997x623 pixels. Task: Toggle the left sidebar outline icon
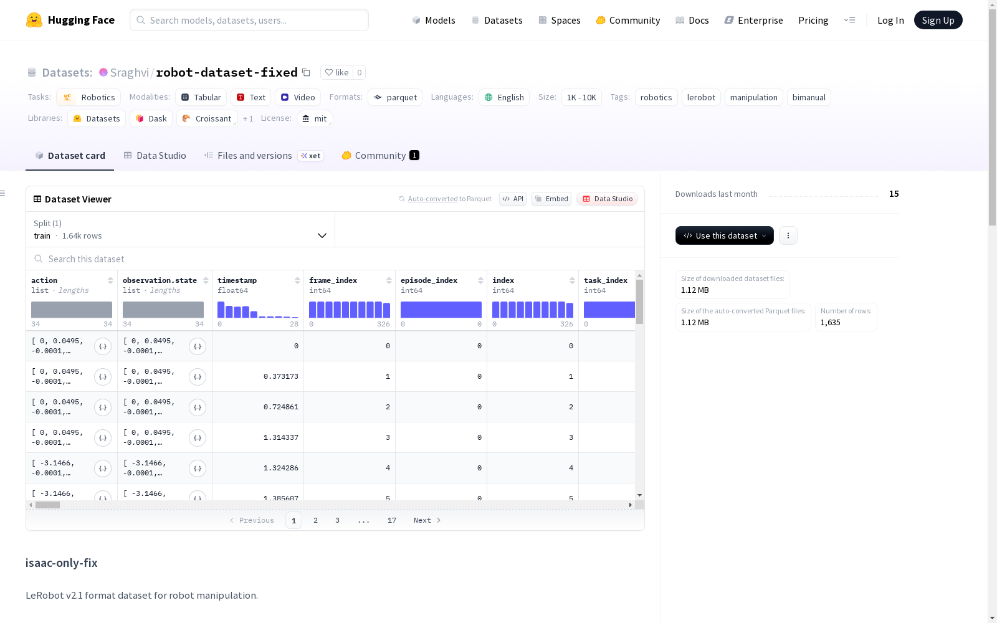coord(2,193)
